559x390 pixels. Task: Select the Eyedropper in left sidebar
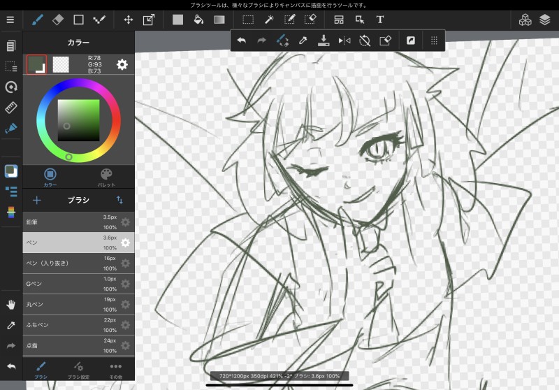tap(11, 325)
